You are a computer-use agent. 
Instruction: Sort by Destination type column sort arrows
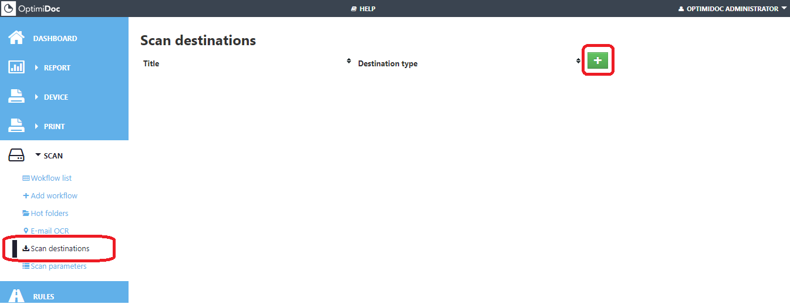(x=578, y=61)
